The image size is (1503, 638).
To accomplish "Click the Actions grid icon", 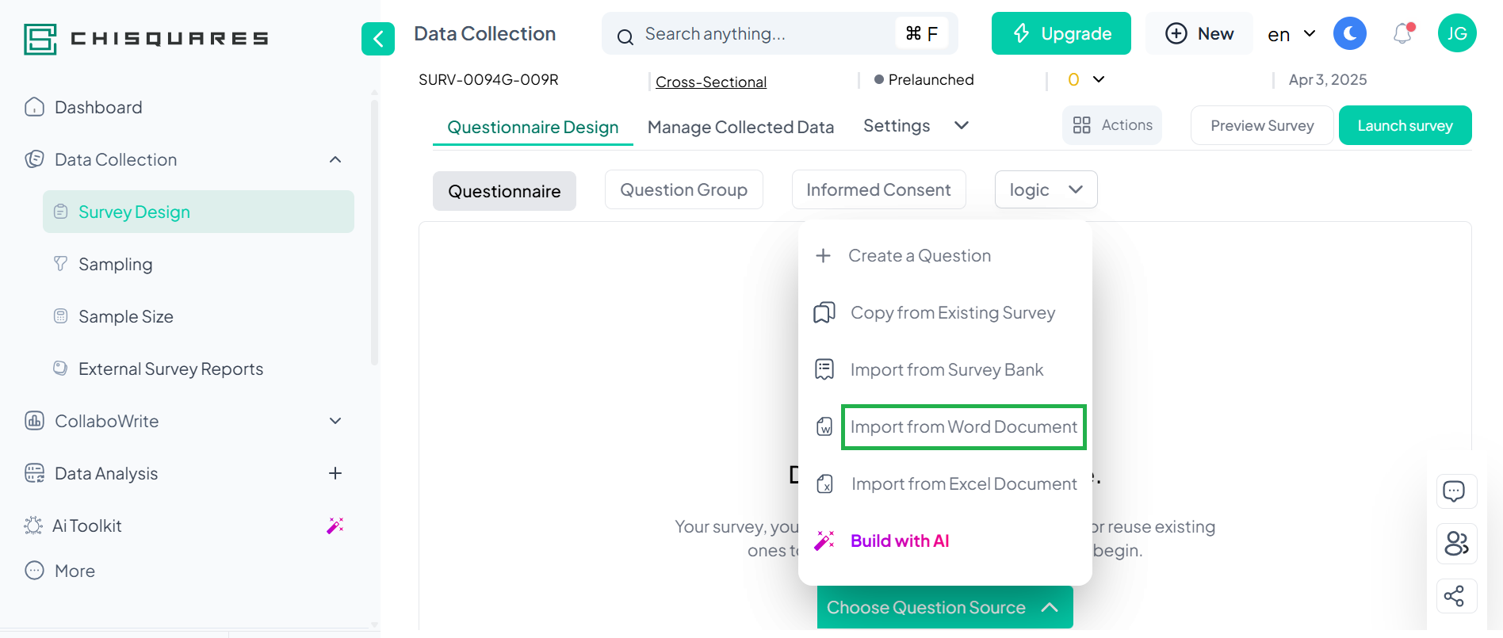I will coord(1082,125).
